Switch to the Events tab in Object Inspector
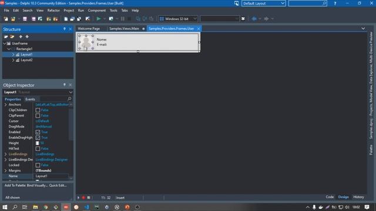Image resolution: width=376 pixels, height=211 pixels. (x=30, y=99)
